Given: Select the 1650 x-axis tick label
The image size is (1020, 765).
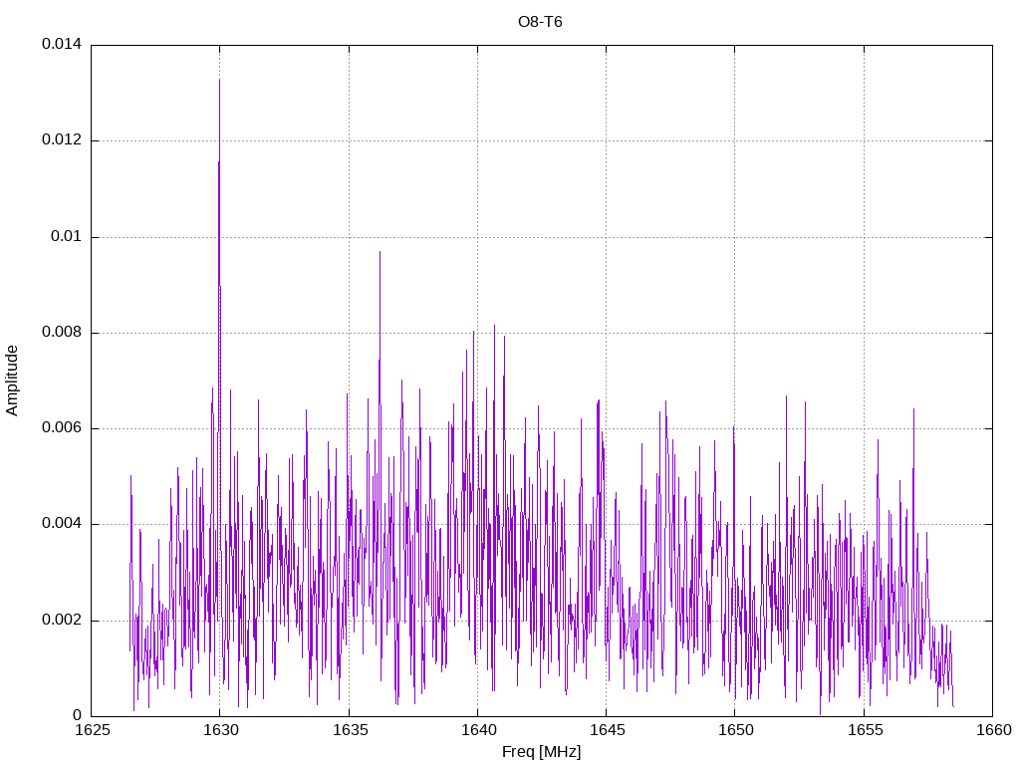Looking at the screenshot, I should tap(734, 731).
